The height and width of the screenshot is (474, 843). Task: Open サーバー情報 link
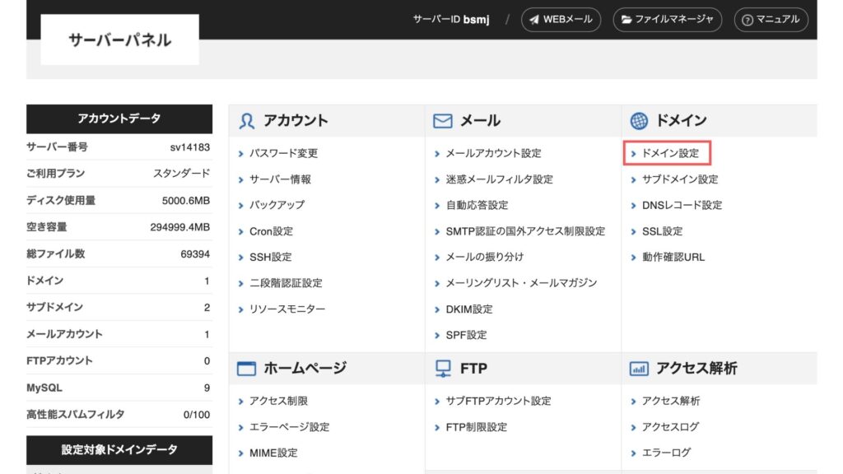coord(280,179)
